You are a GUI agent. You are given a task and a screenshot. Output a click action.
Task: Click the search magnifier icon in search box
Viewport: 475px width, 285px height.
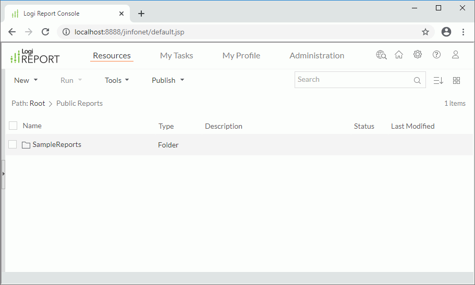[417, 80]
